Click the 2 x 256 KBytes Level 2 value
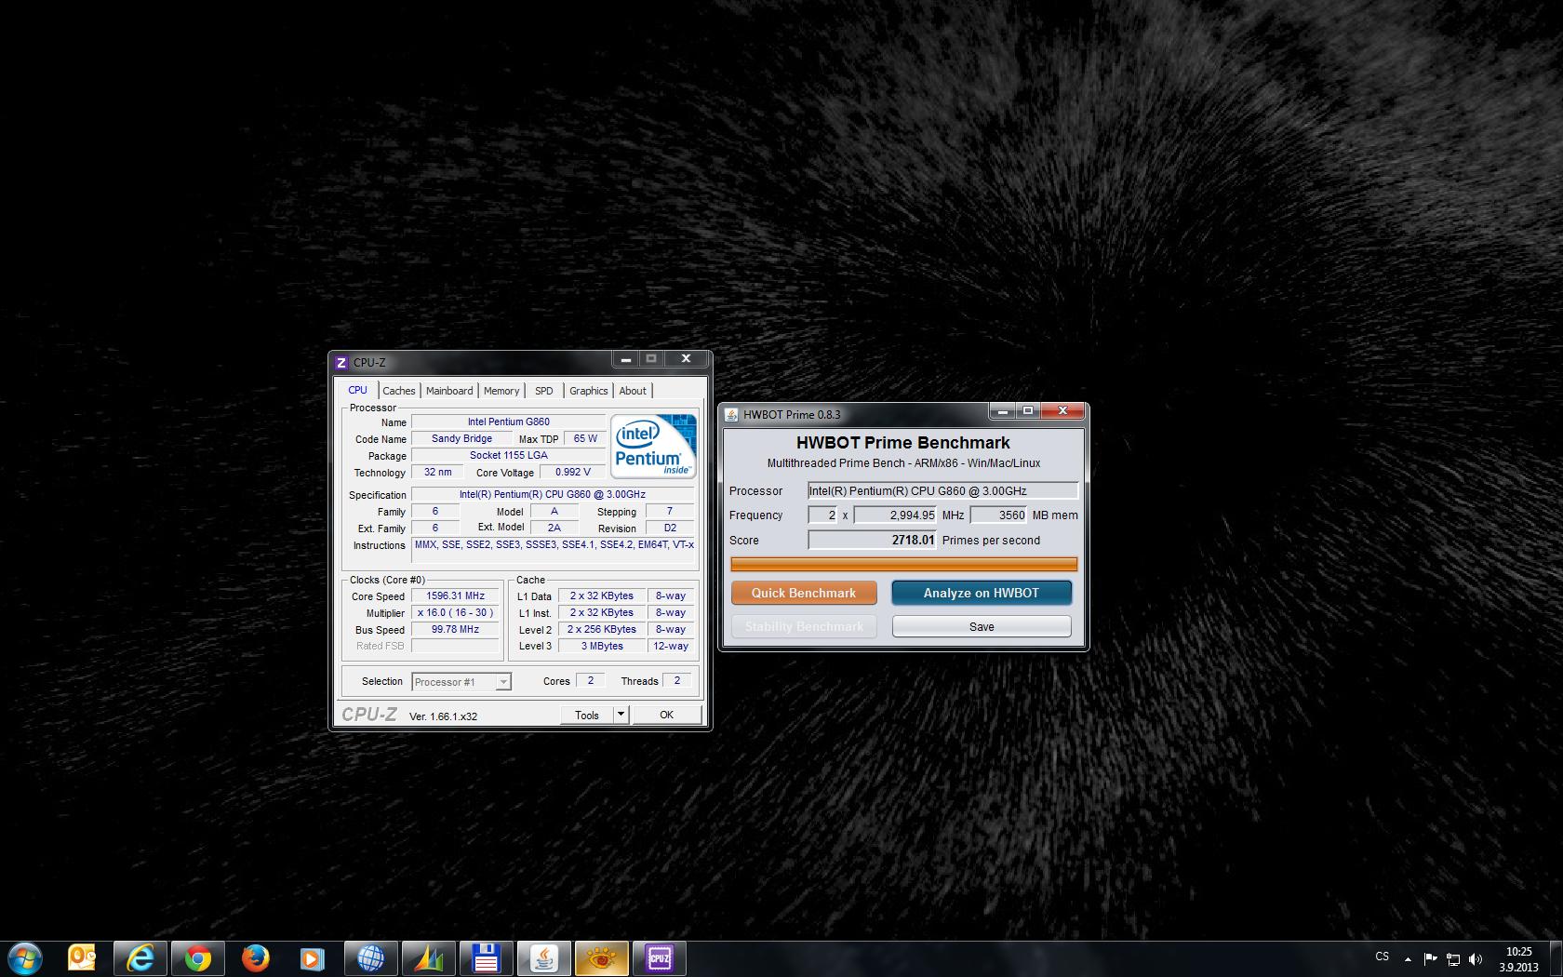The height and width of the screenshot is (977, 1563). point(602,629)
